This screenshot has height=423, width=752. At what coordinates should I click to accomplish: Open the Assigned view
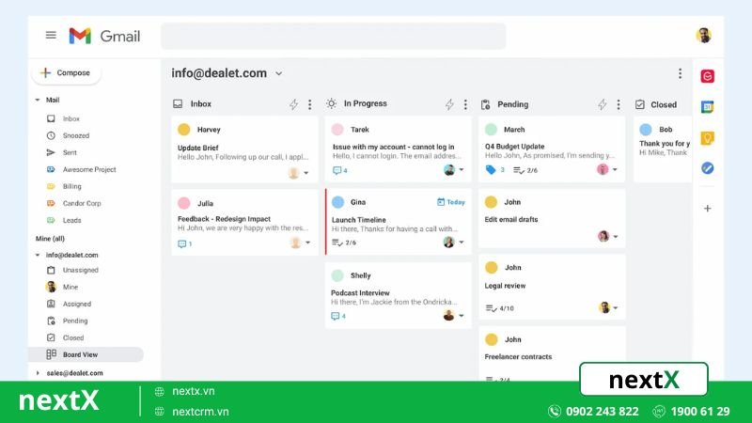pyautogui.click(x=77, y=304)
